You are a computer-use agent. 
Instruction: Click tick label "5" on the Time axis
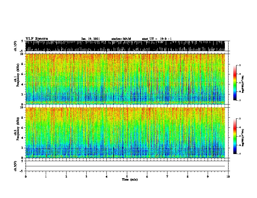tap(127, 177)
